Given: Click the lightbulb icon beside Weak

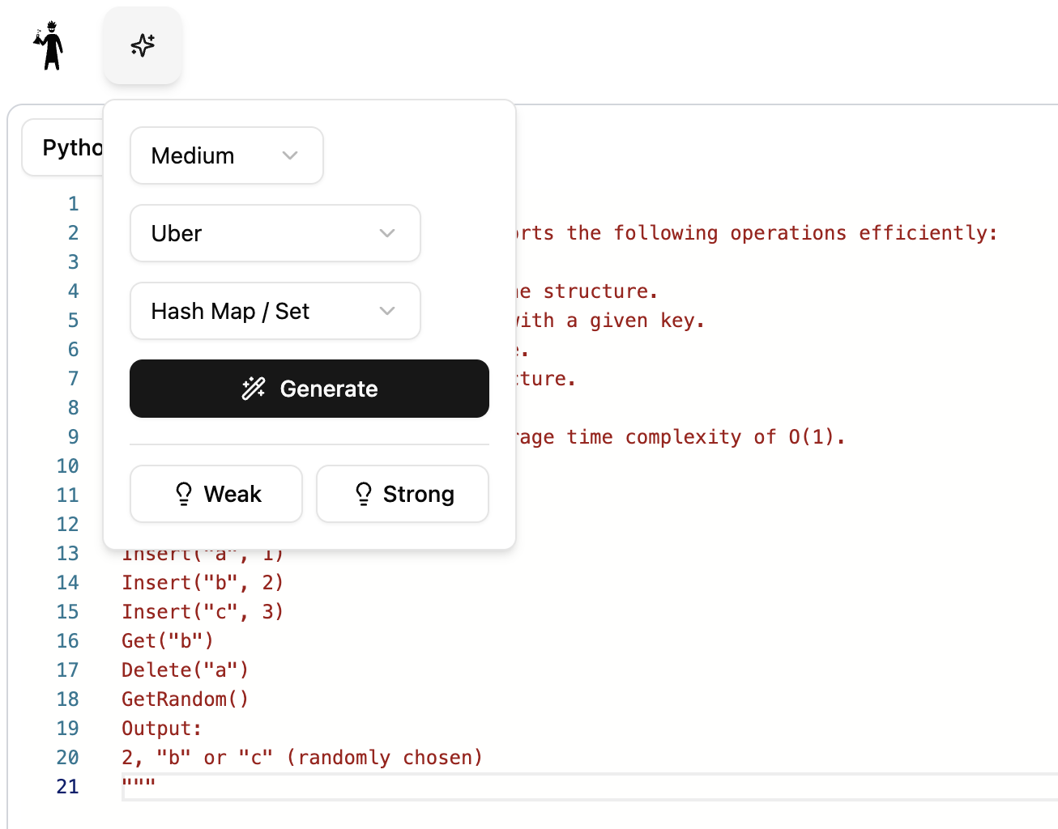Looking at the screenshot, I should tap(184, 494).
